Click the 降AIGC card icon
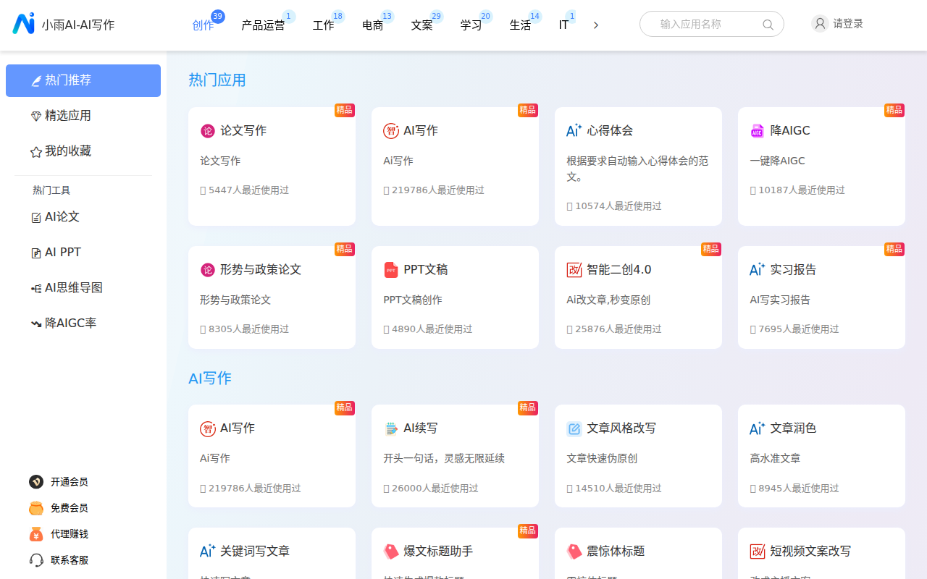The image size is (927, 579). click(758, 131)
